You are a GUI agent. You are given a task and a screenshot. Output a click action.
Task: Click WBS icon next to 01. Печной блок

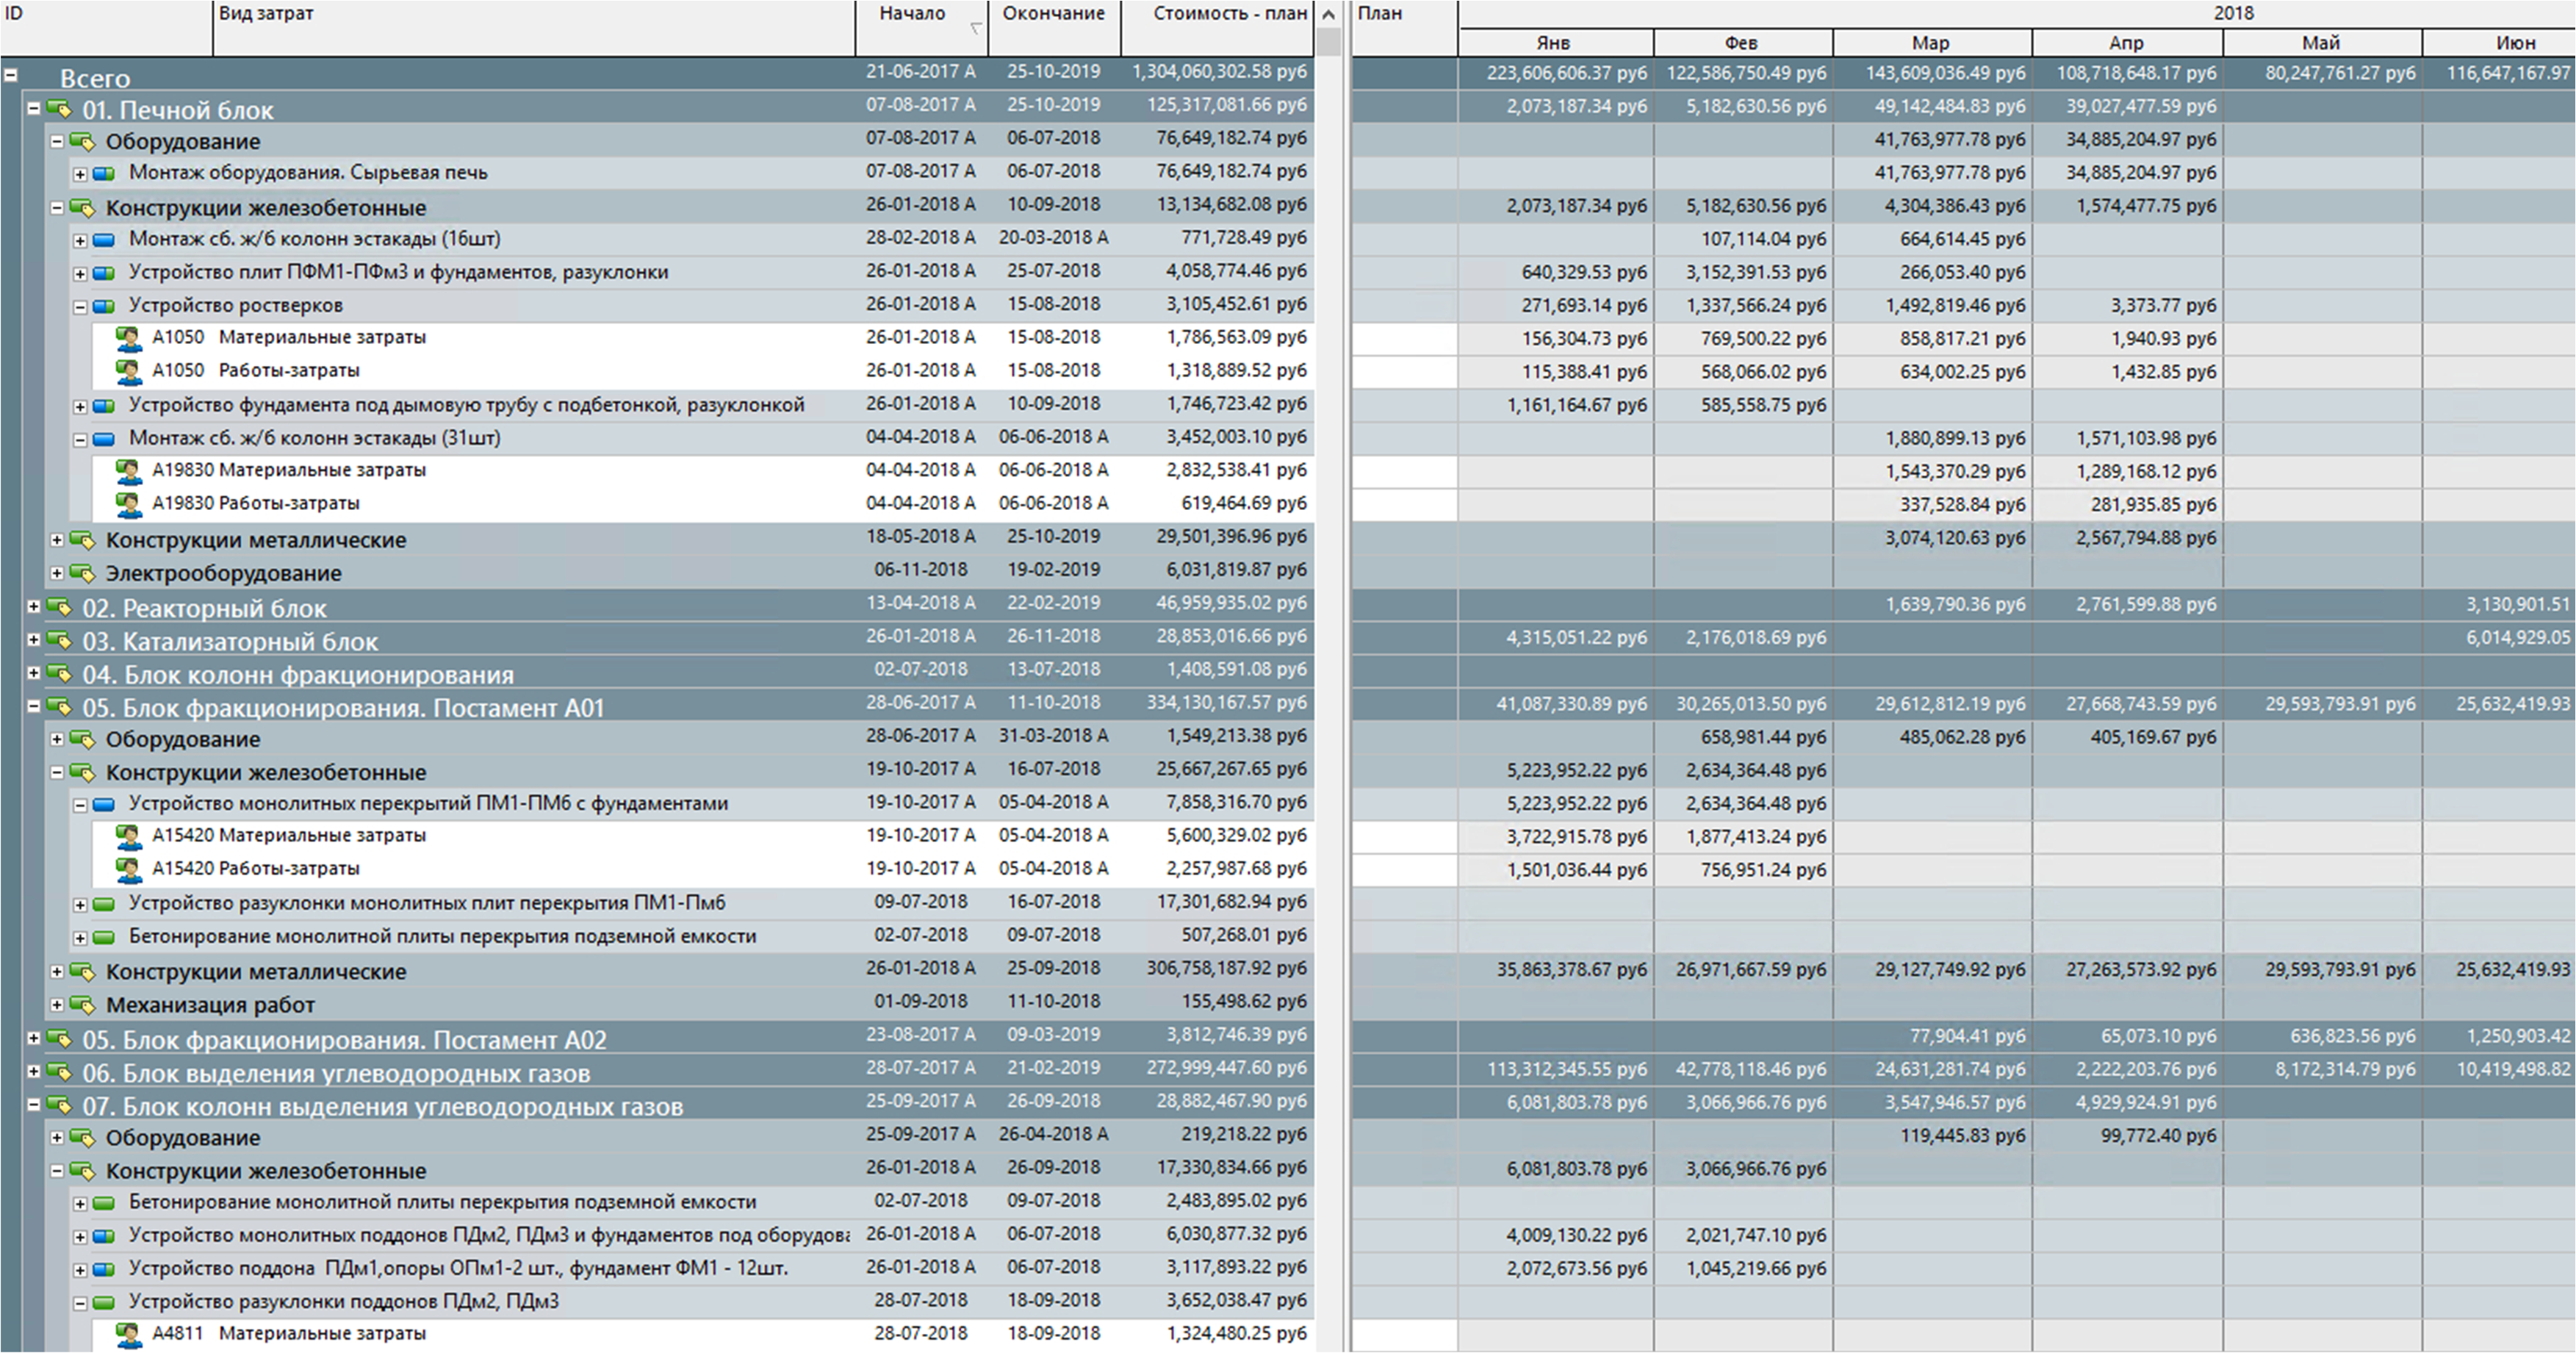[x=59, y=108]
